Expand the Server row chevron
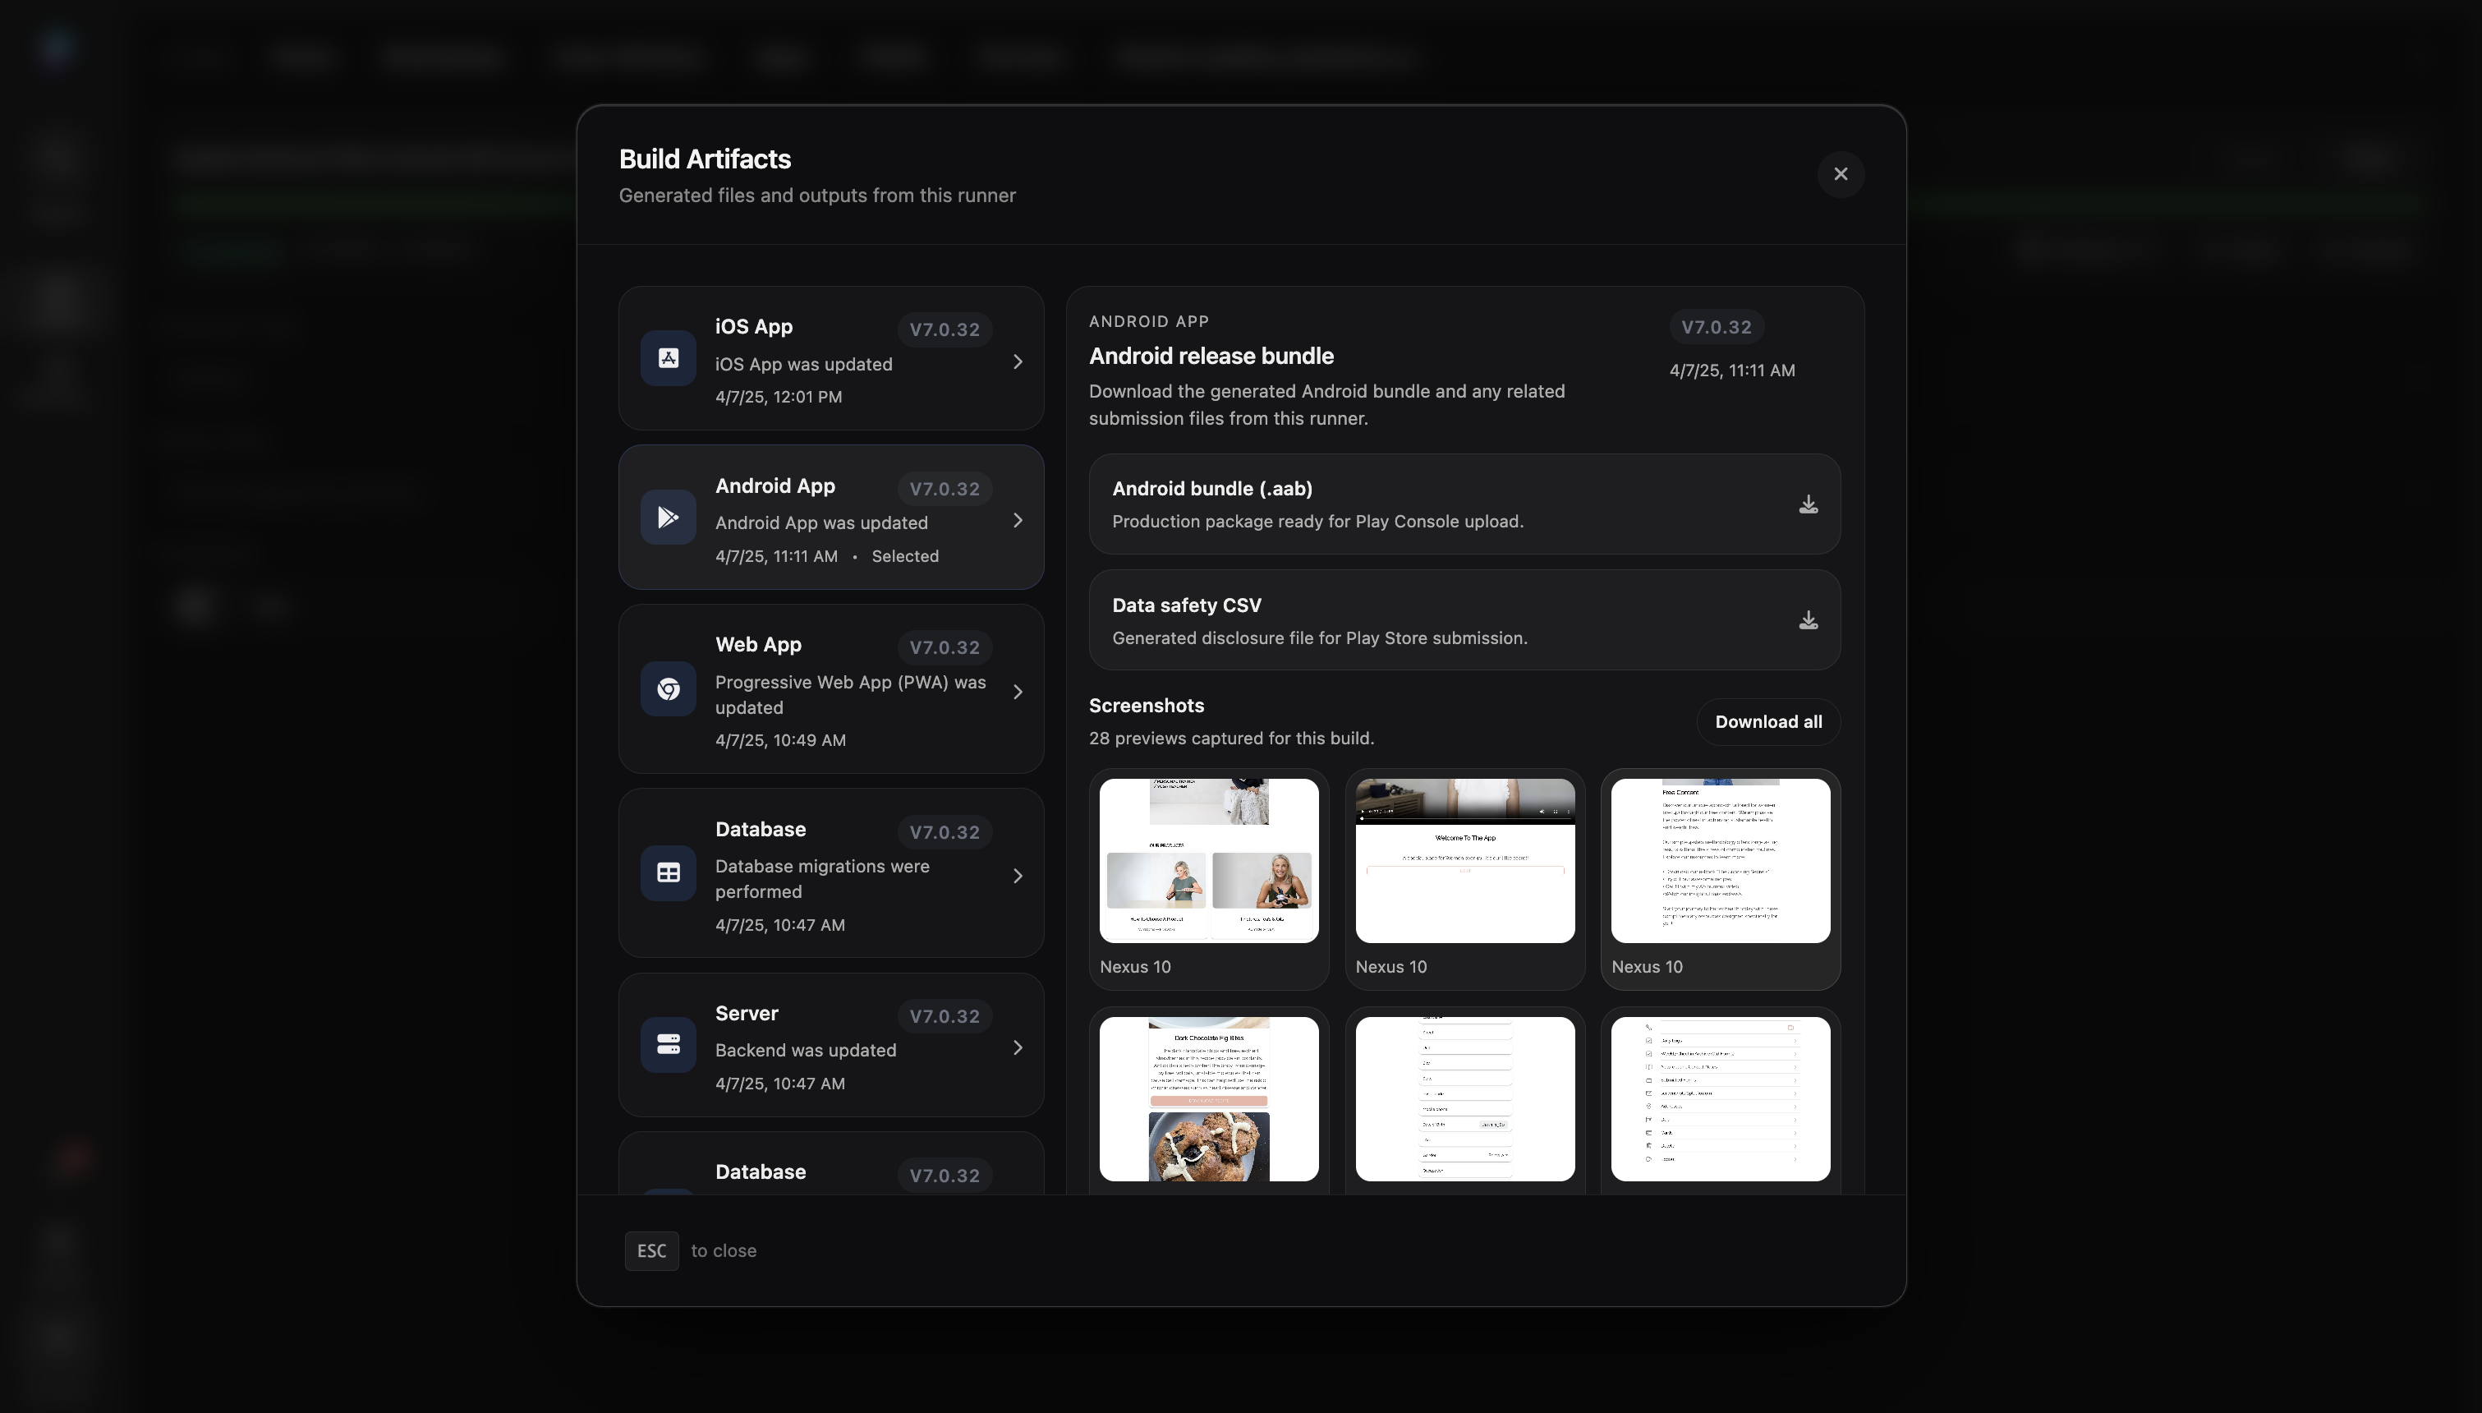Screen dimensions: 2482x1413 (x=1018, y=1048)
